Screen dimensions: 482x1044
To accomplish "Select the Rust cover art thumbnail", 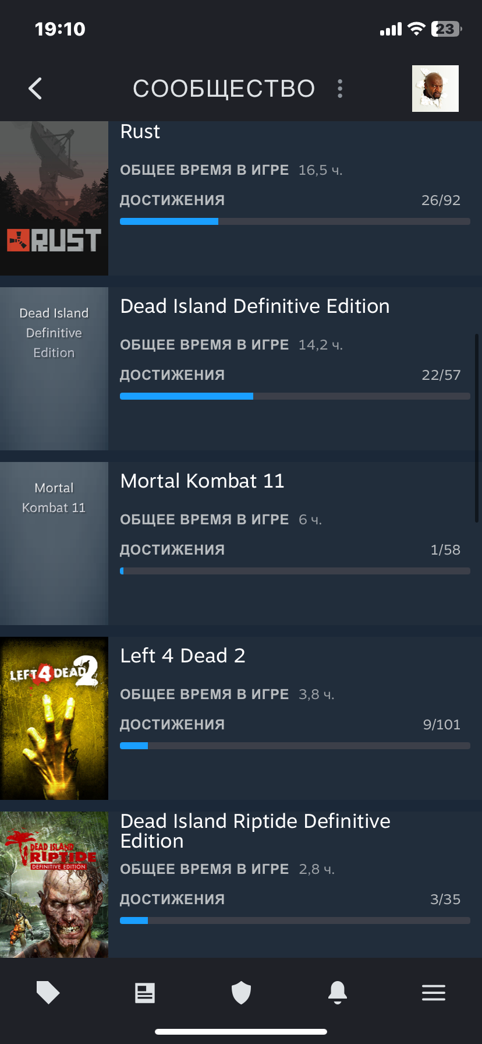I will (x=54, y=198).
